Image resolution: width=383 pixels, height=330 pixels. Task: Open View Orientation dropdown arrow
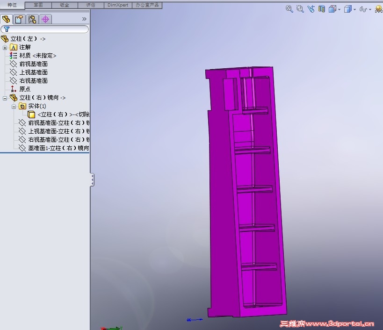[340, 9]
